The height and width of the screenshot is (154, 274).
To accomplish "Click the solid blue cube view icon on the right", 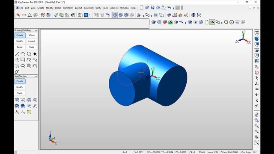I will pyautogui.click(x=256, y=39).
